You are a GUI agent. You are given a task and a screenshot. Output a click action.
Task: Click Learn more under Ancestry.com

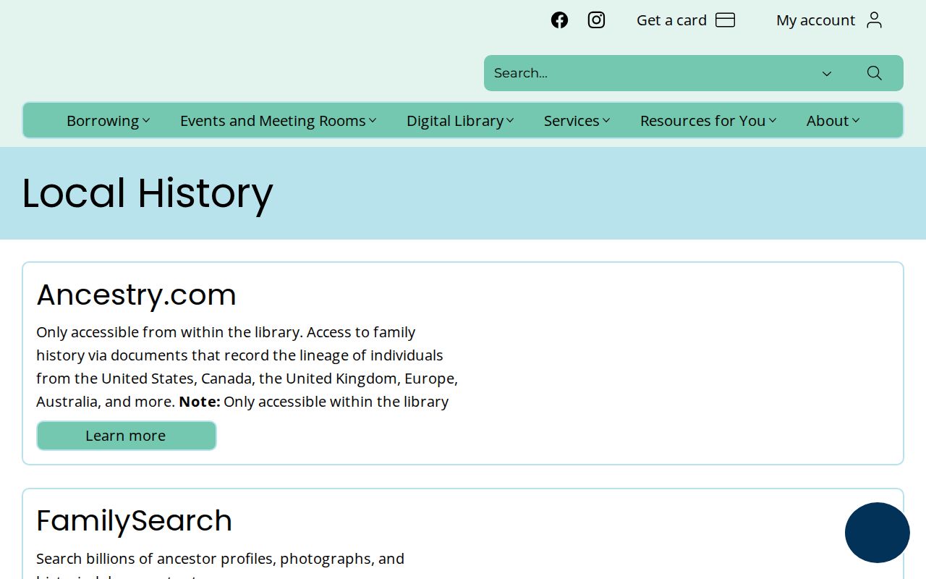click(127, 436)
